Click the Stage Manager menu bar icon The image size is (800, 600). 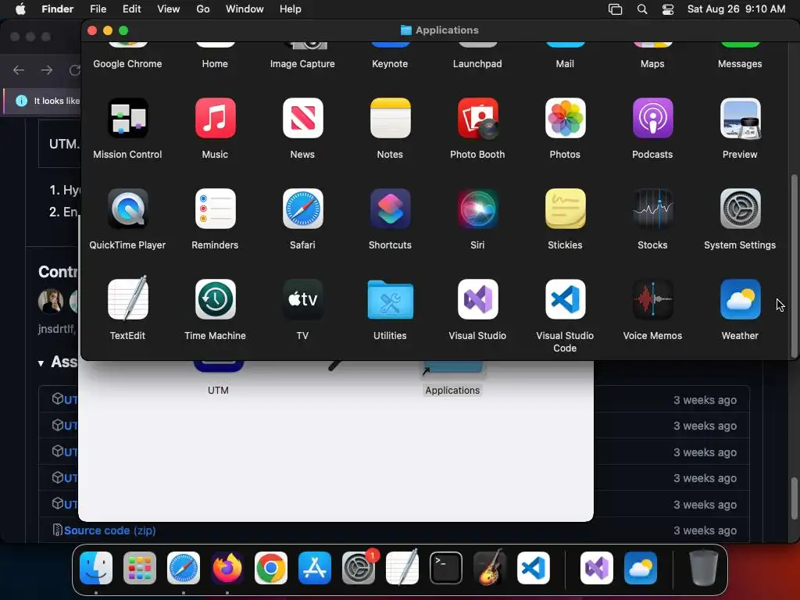click(616, 9)
